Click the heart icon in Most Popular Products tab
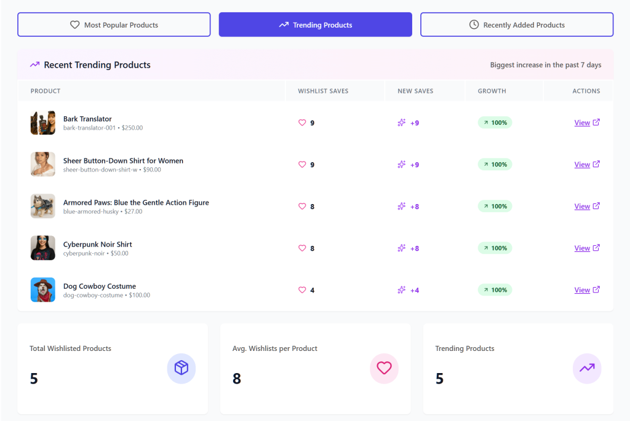 tap(75, 25)
